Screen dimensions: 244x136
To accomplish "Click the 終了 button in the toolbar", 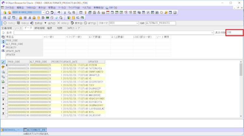I will click(90, 23).
